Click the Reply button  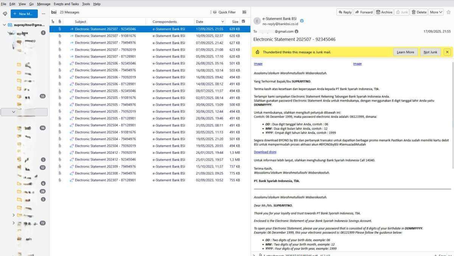pyautogui.click(x=345, y=12)
